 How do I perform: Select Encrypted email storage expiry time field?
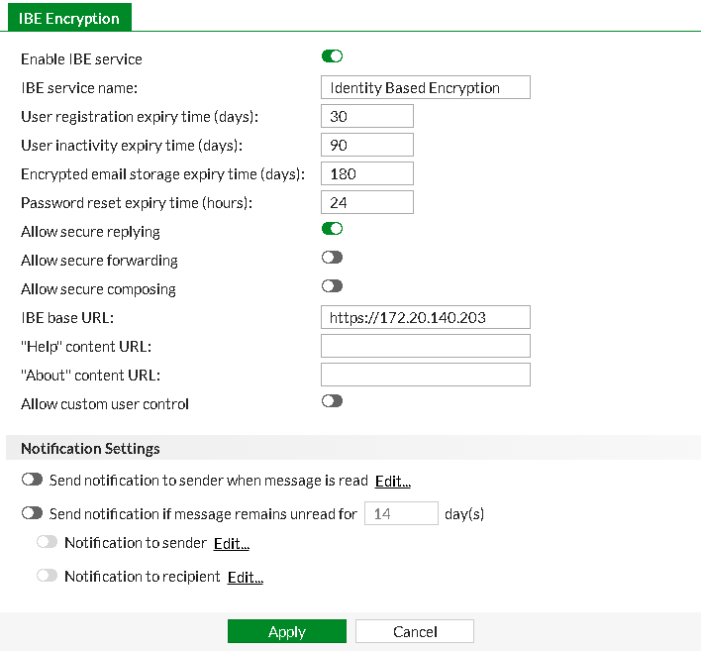(367, 173)
